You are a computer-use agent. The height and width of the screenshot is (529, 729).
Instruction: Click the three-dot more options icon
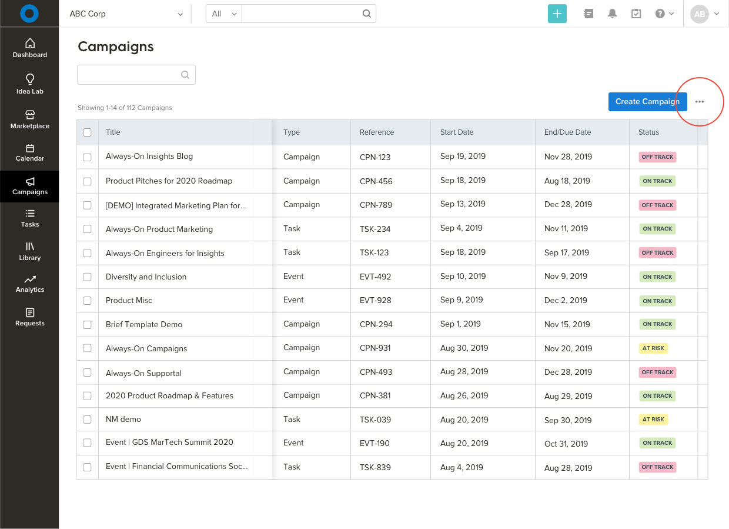pyautogui.click(x=699, y=102)
